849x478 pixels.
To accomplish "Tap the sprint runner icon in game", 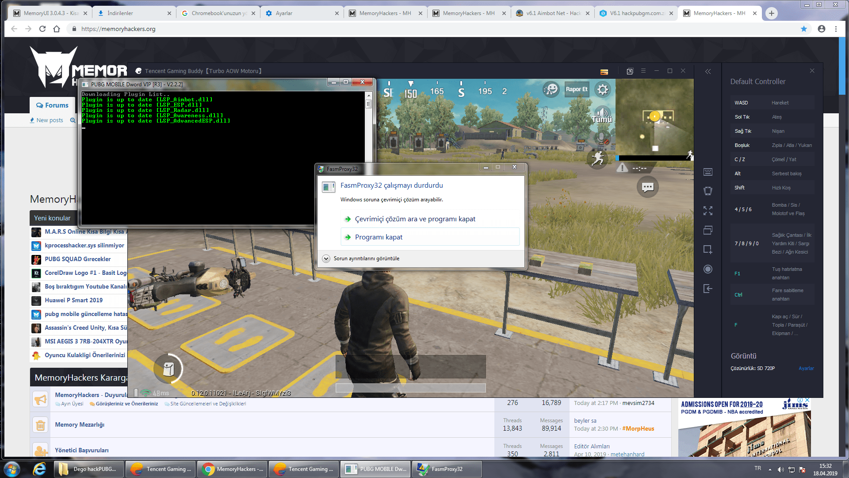I will point(598,158).
